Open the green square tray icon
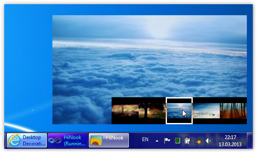Viewport: 257px width, 153px height. point(178,141)
